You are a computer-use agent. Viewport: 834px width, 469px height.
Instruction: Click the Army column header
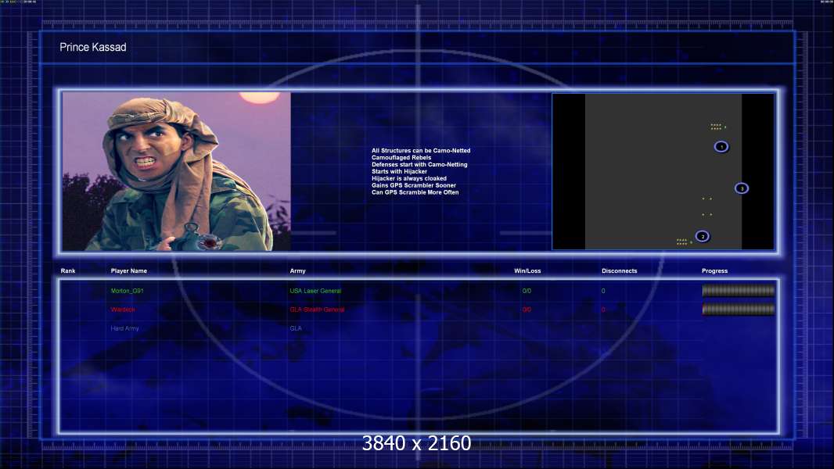click(298, 271)
